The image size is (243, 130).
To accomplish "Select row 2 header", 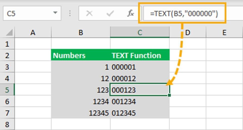I will pyautogui.click(x=7, y=55).
